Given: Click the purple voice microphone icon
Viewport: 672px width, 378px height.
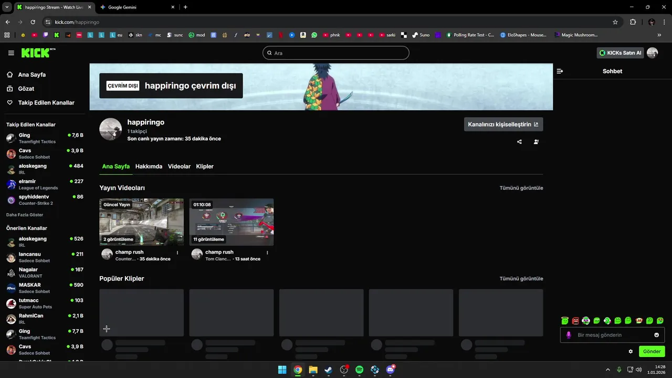Looking at the screenshot, I should point(569,335).
